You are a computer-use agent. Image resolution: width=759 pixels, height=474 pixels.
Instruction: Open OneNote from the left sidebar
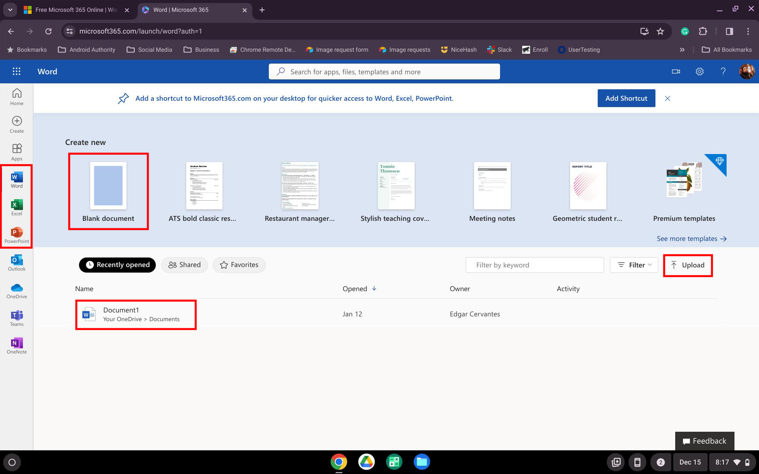click(x=17, y=346)
